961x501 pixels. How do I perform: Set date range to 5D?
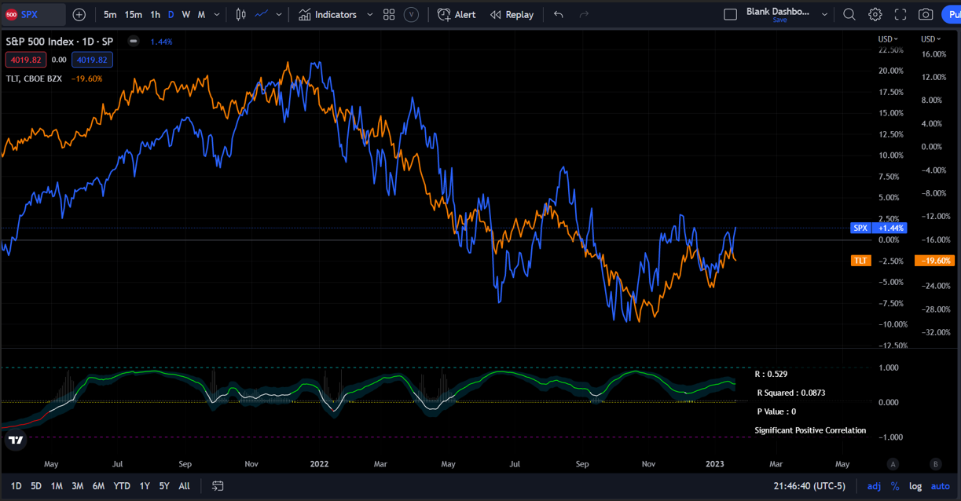(36, 486)
